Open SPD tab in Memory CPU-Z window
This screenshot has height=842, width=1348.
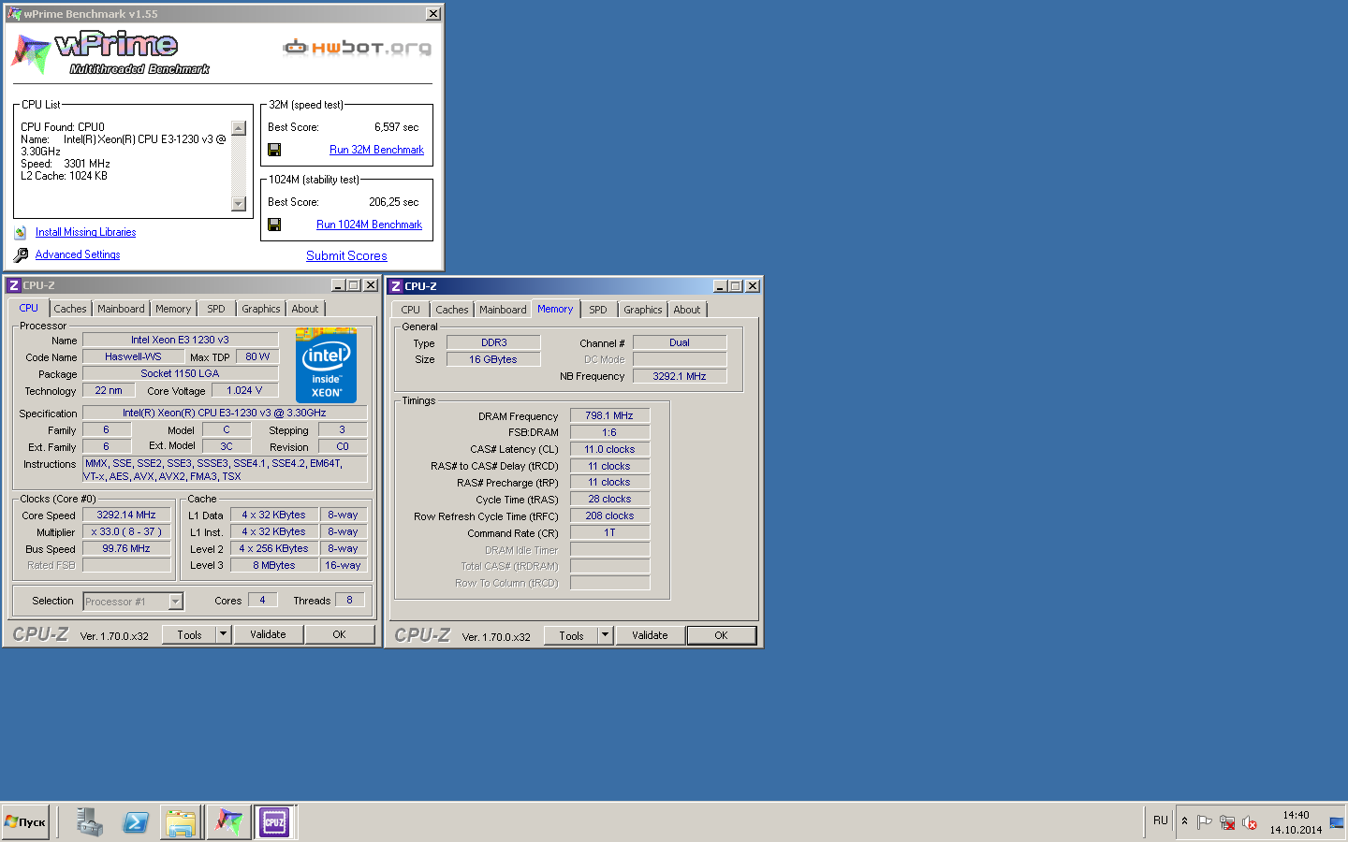click(598, 310)
